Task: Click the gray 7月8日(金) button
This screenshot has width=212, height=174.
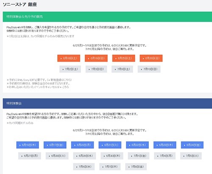Action: pos(136,167)
